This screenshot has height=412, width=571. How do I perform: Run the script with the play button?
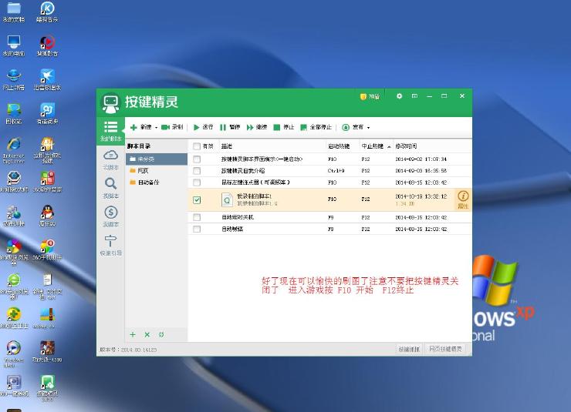click(x=203, y=127)
